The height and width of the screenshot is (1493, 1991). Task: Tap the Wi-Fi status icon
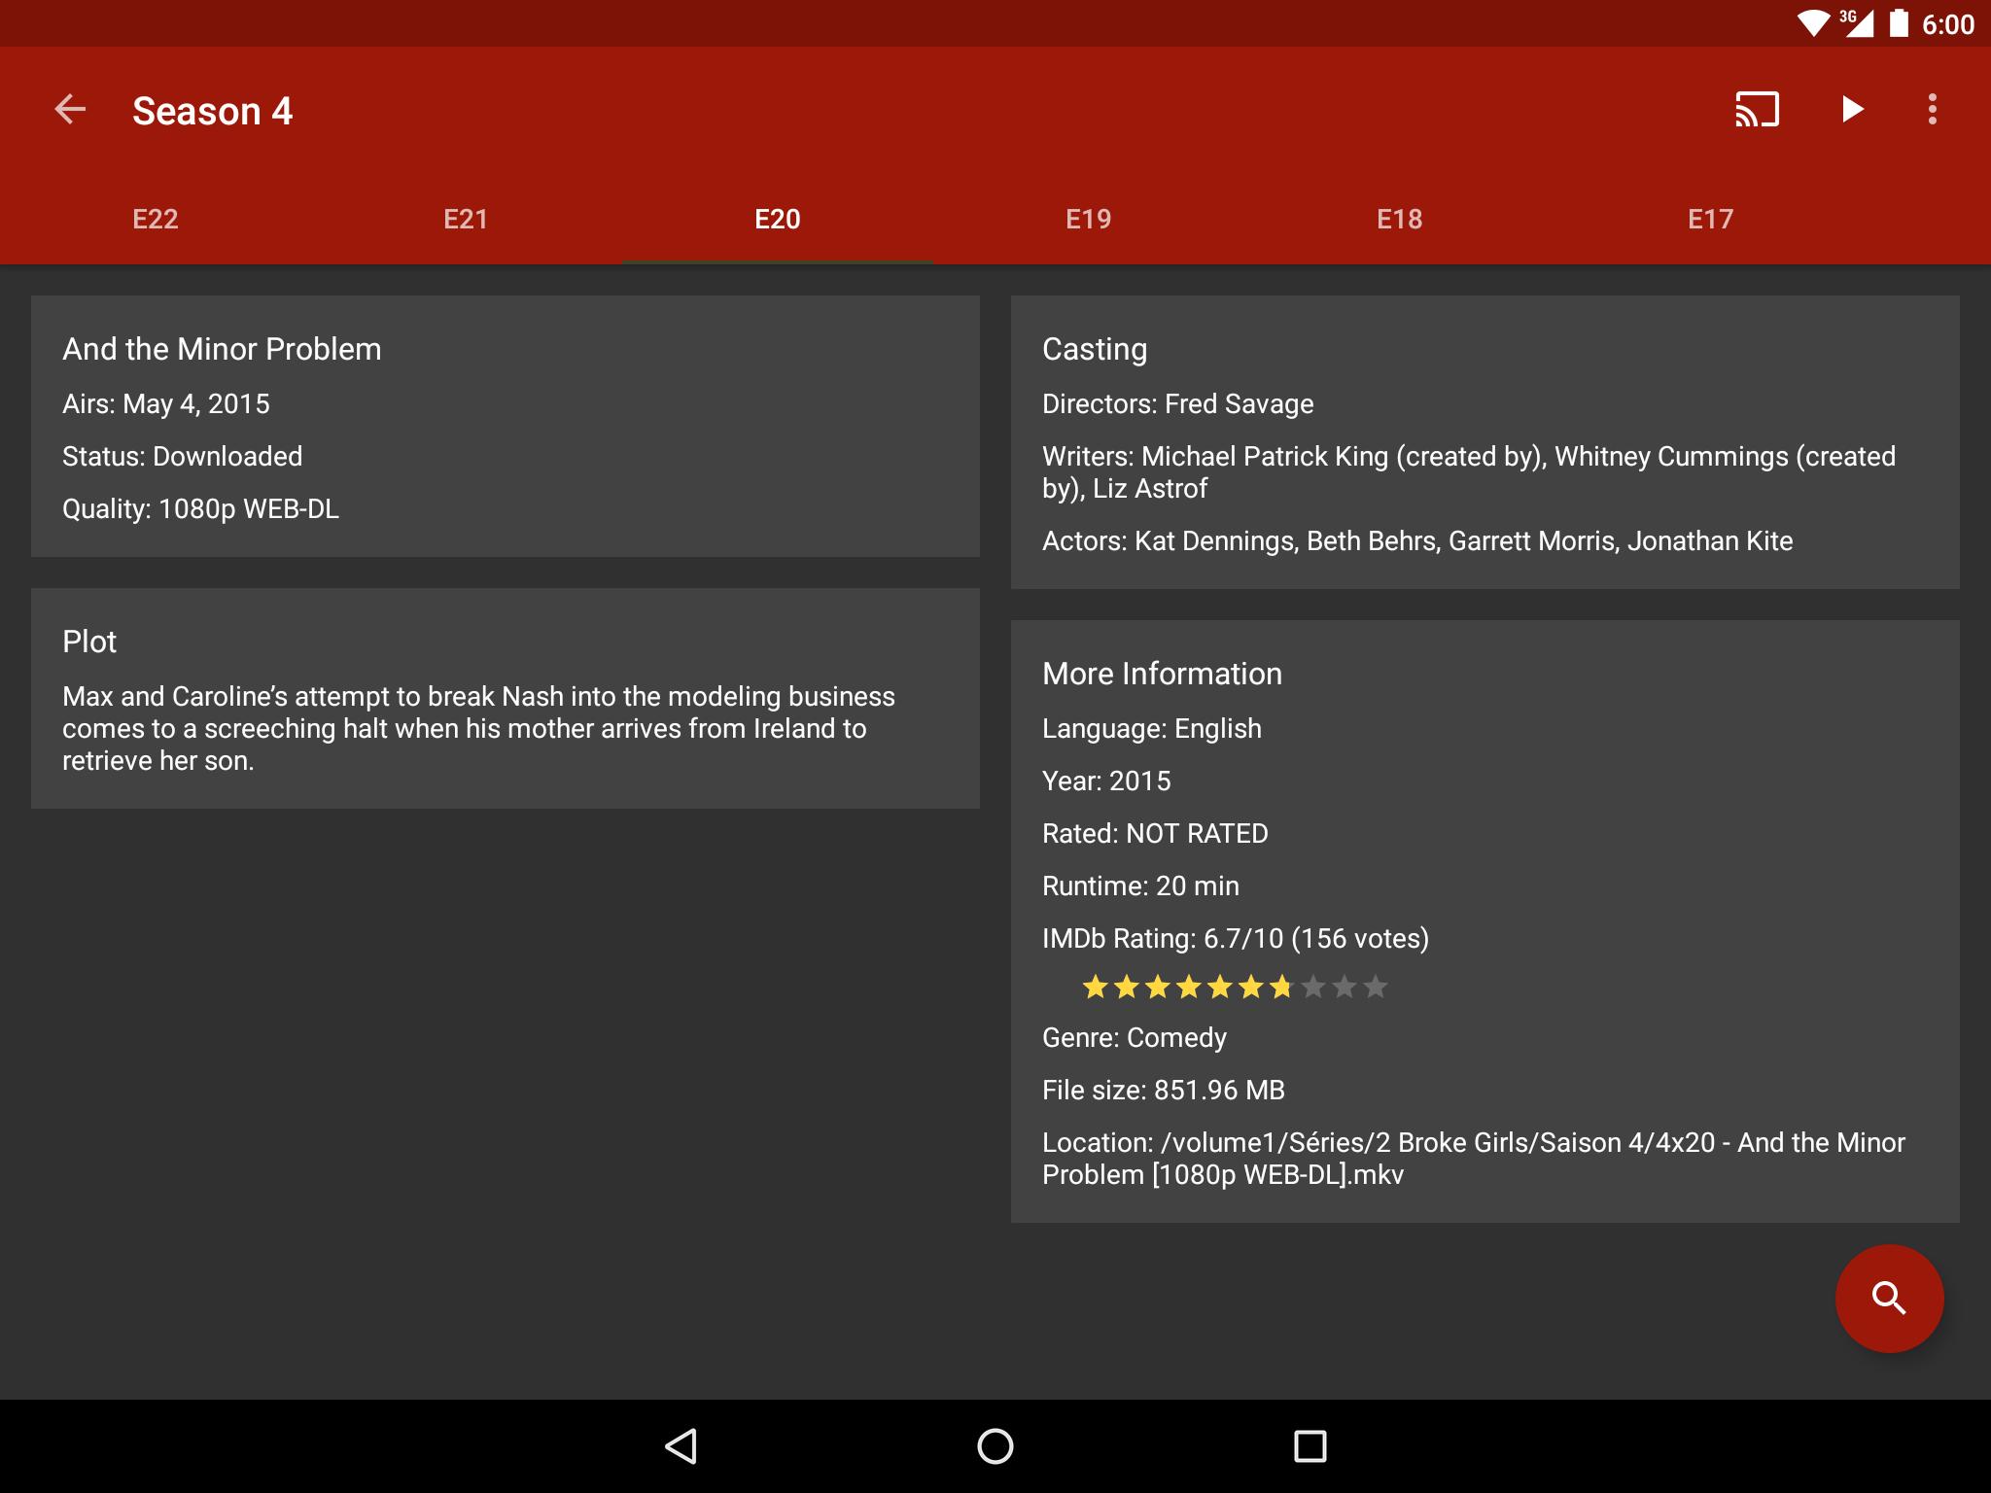[x=1813, y=23]
